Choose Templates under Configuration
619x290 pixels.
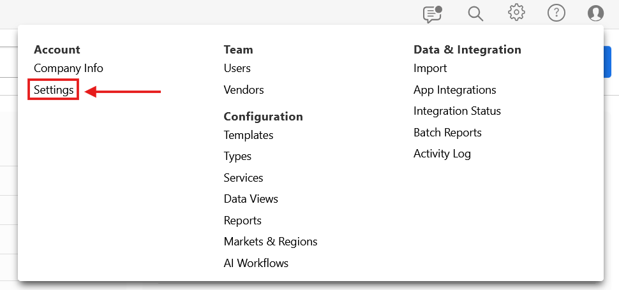pos(248,135)
